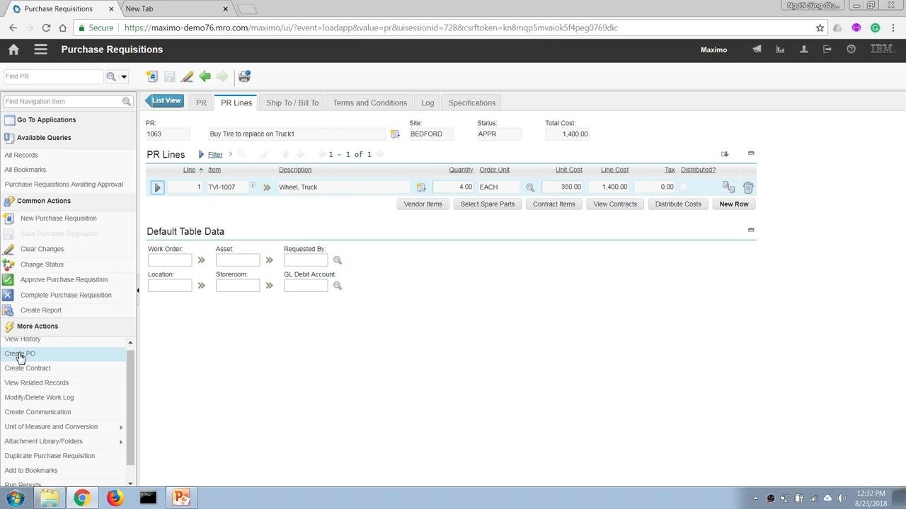Open the Requested By lookup magnifier
The height and width of the screenshot is (509, 906).
[x=338, y=260]
